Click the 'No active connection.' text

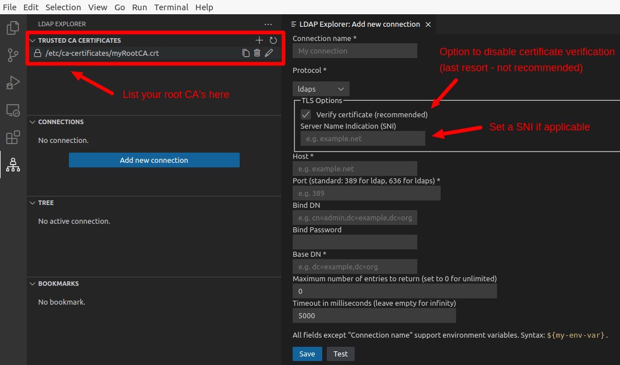click(x=75, y=221)
